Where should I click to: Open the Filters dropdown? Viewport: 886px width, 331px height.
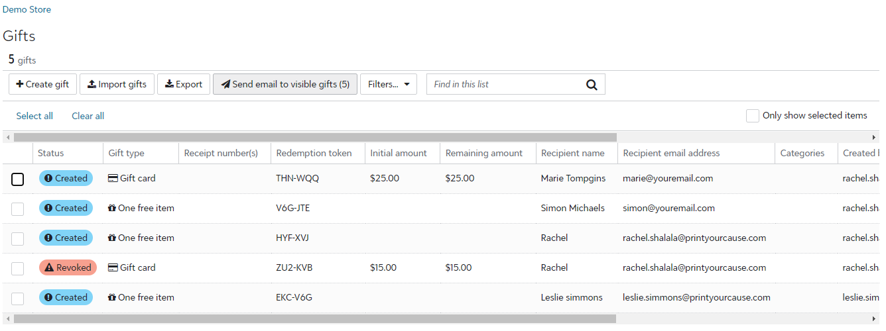pos(388,84)
